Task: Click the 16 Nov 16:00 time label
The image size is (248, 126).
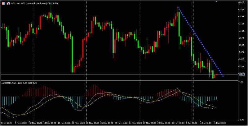Action: point(78,123)
